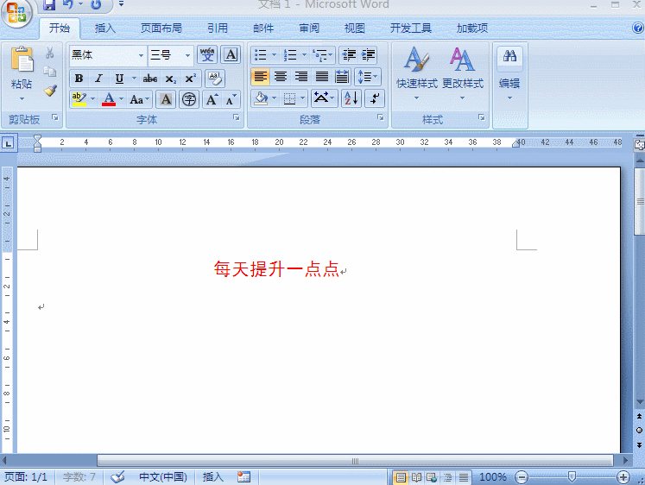The height and width of the screenshot is (485, 645).
Task: Click the red text 每天提升一点点
Action: click(276, 269)
